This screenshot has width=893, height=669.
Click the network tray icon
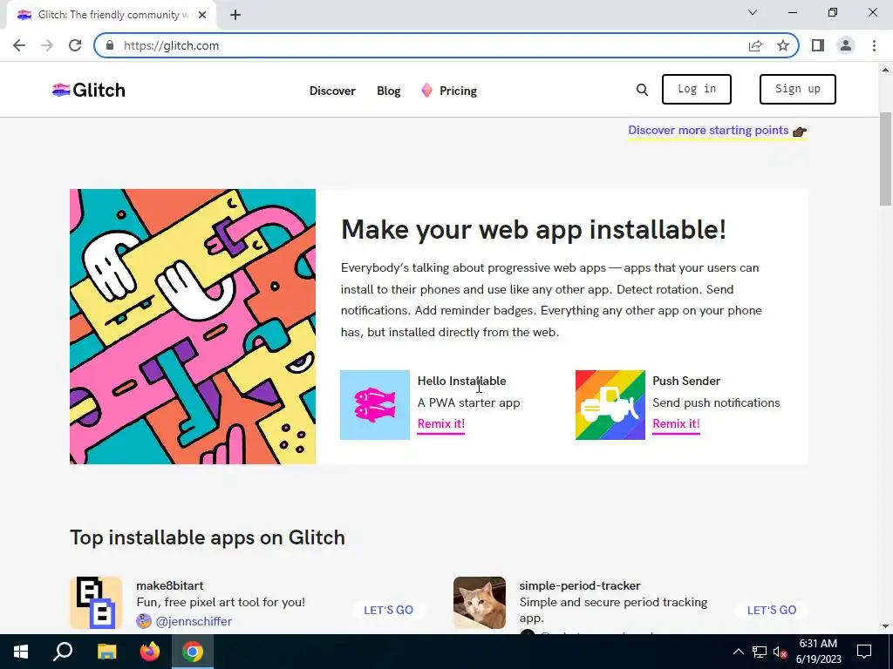(760, 652)
